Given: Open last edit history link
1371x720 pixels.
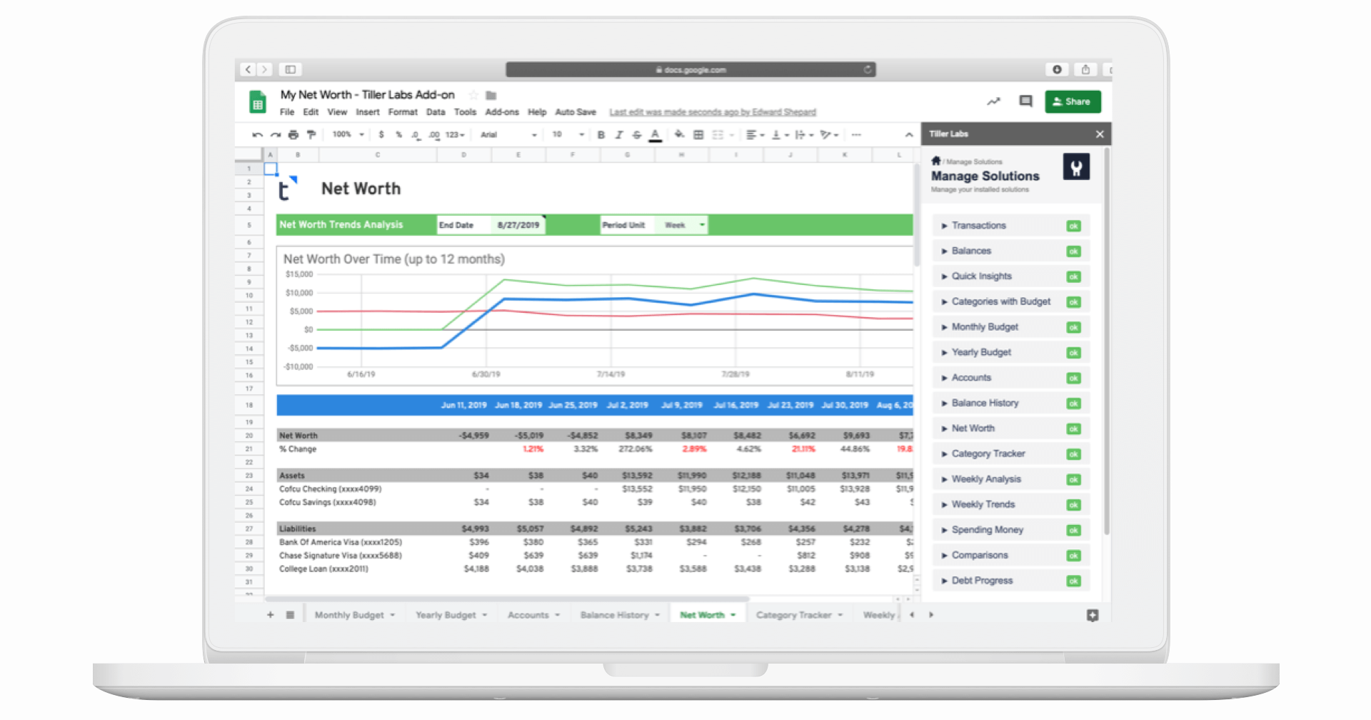Looking at the screenshot, I should click(x=713, y=112).
